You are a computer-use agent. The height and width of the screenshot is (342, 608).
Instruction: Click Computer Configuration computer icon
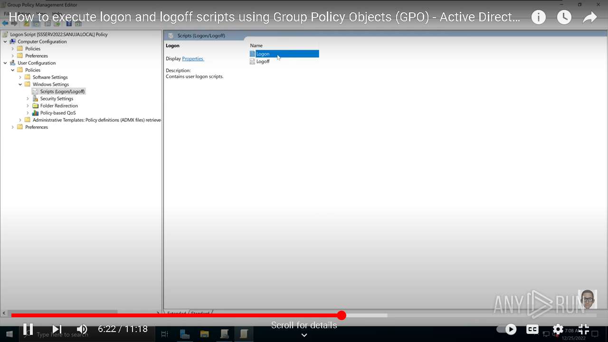coord(13,42)
